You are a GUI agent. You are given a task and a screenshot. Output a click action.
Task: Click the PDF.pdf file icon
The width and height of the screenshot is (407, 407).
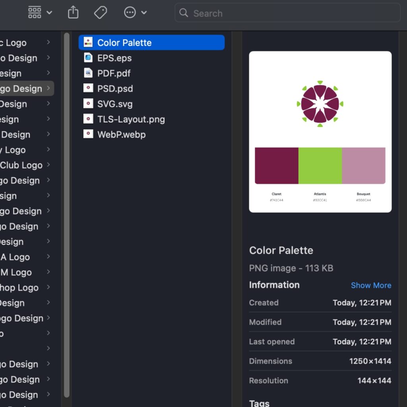click(88, 73)
